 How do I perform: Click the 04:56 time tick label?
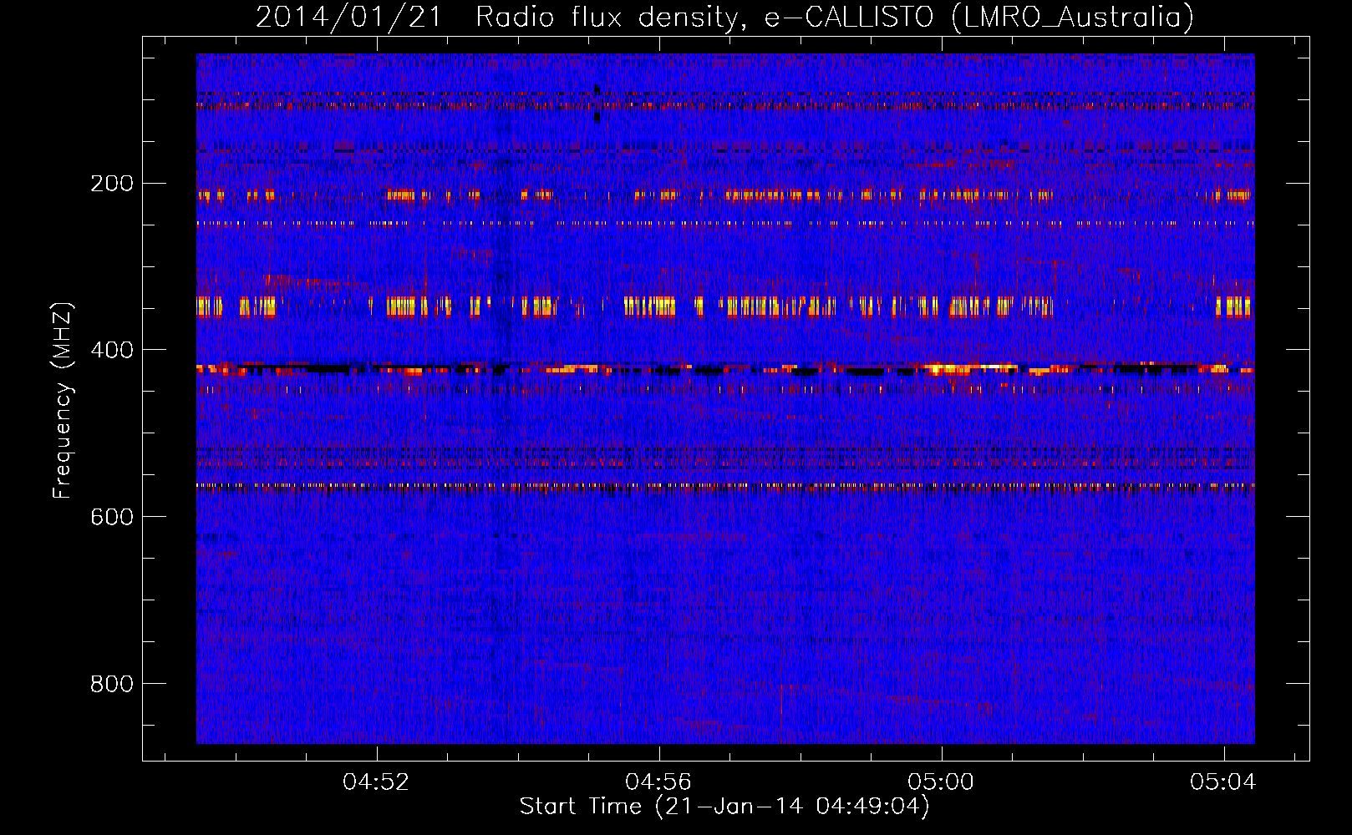click(x=658, y=782)
